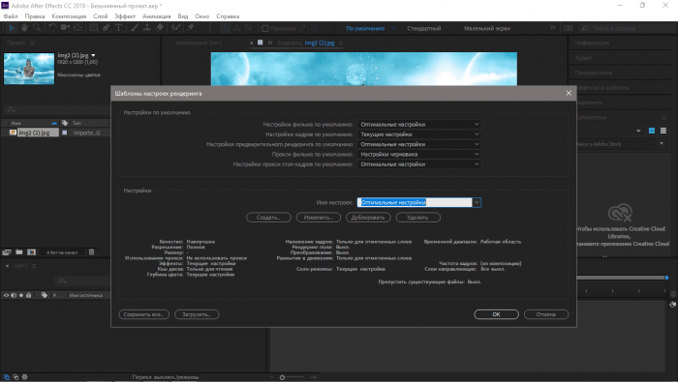Screen dimensions: 678x382
Task: Select the Type text tool
Action: coord(118,28)
